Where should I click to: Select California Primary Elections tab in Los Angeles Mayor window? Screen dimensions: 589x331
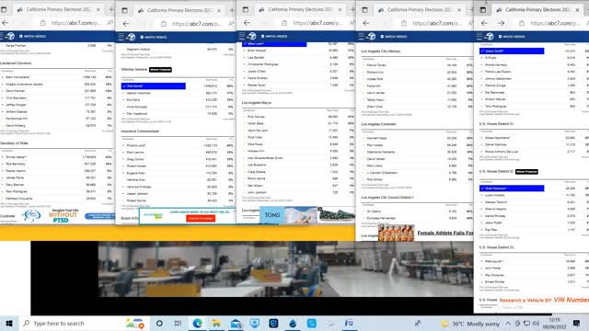(301, 9)
